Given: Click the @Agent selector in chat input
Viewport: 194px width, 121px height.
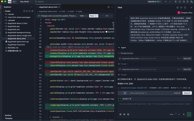Looking at the screenshot, I should pyautogui.click(x=125, y=99).
